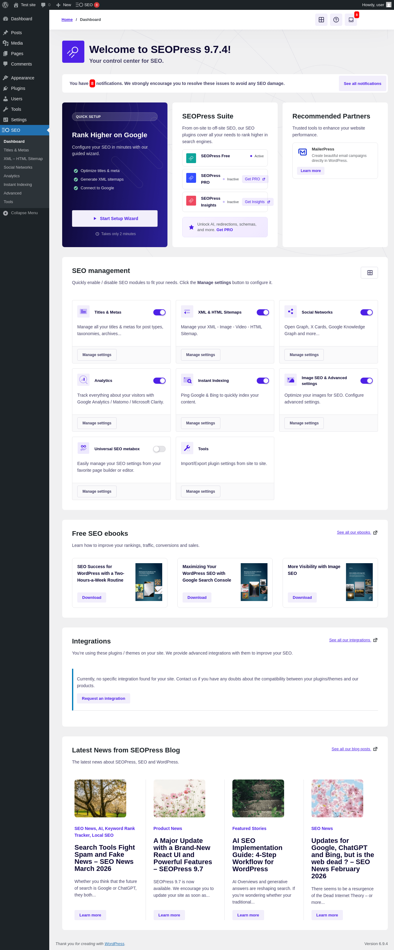Click the external link icon next to integrations link
Image resolution: width=394 pixels, height=950 pixels.
[x=375, y=640]
